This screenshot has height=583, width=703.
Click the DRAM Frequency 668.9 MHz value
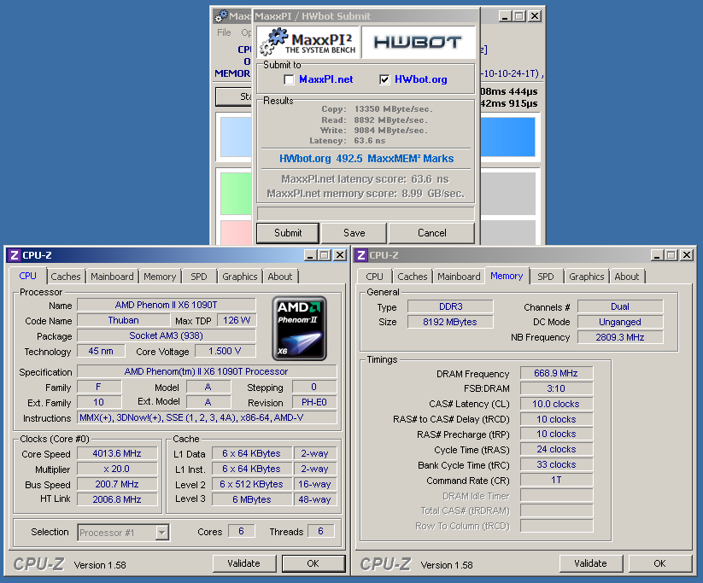[556, 373]
